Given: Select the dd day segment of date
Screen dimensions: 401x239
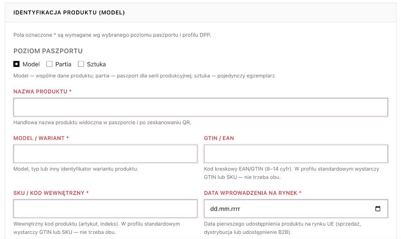Looking at the screenshot, I should pos(214,209).
